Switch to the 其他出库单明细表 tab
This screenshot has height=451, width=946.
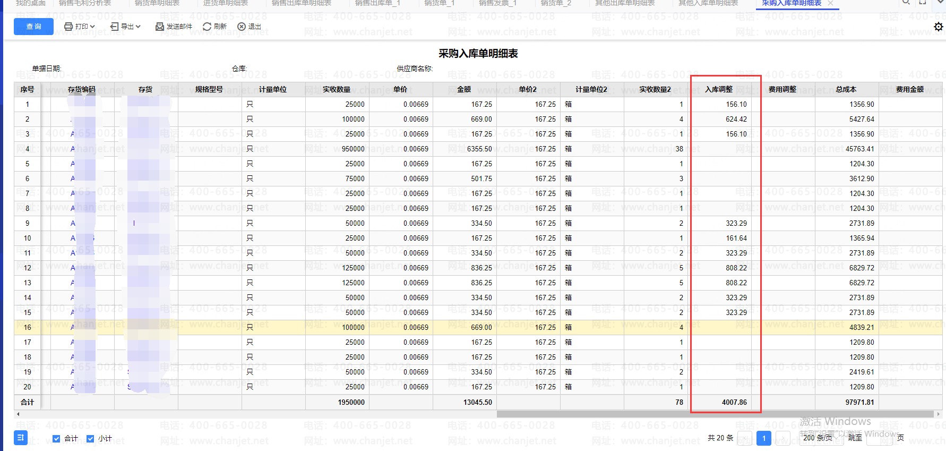[x=624, y=3]
